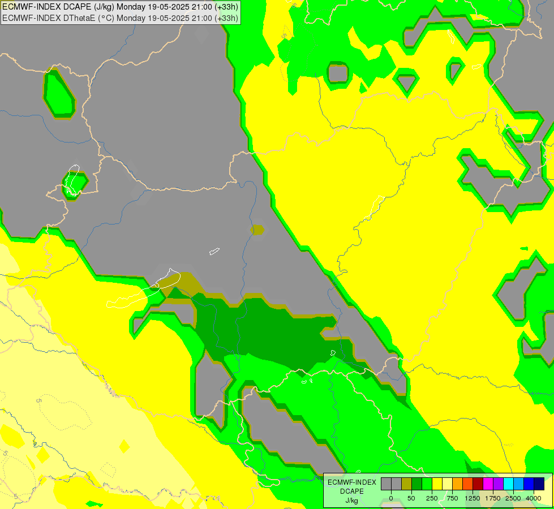Click the legend label ECMWF-INDEX
The width and height of the screenshot is (554, 509).
(x=352, y=482)
